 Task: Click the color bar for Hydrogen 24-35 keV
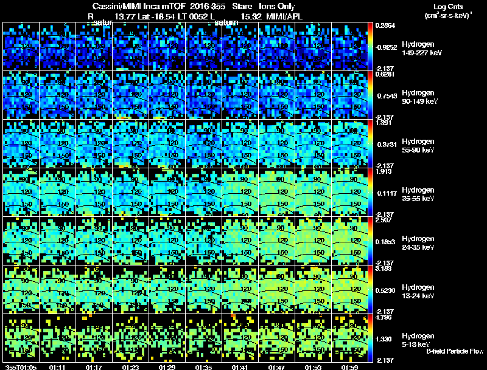(370, 241)
